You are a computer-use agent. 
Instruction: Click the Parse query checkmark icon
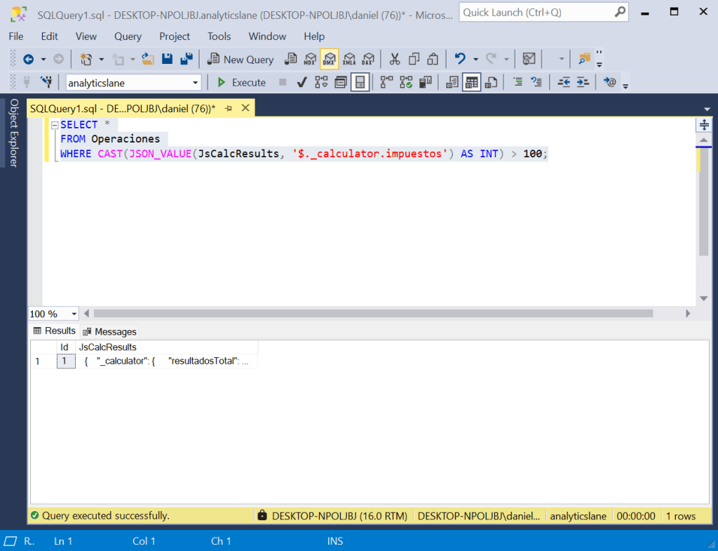point(301,81)
